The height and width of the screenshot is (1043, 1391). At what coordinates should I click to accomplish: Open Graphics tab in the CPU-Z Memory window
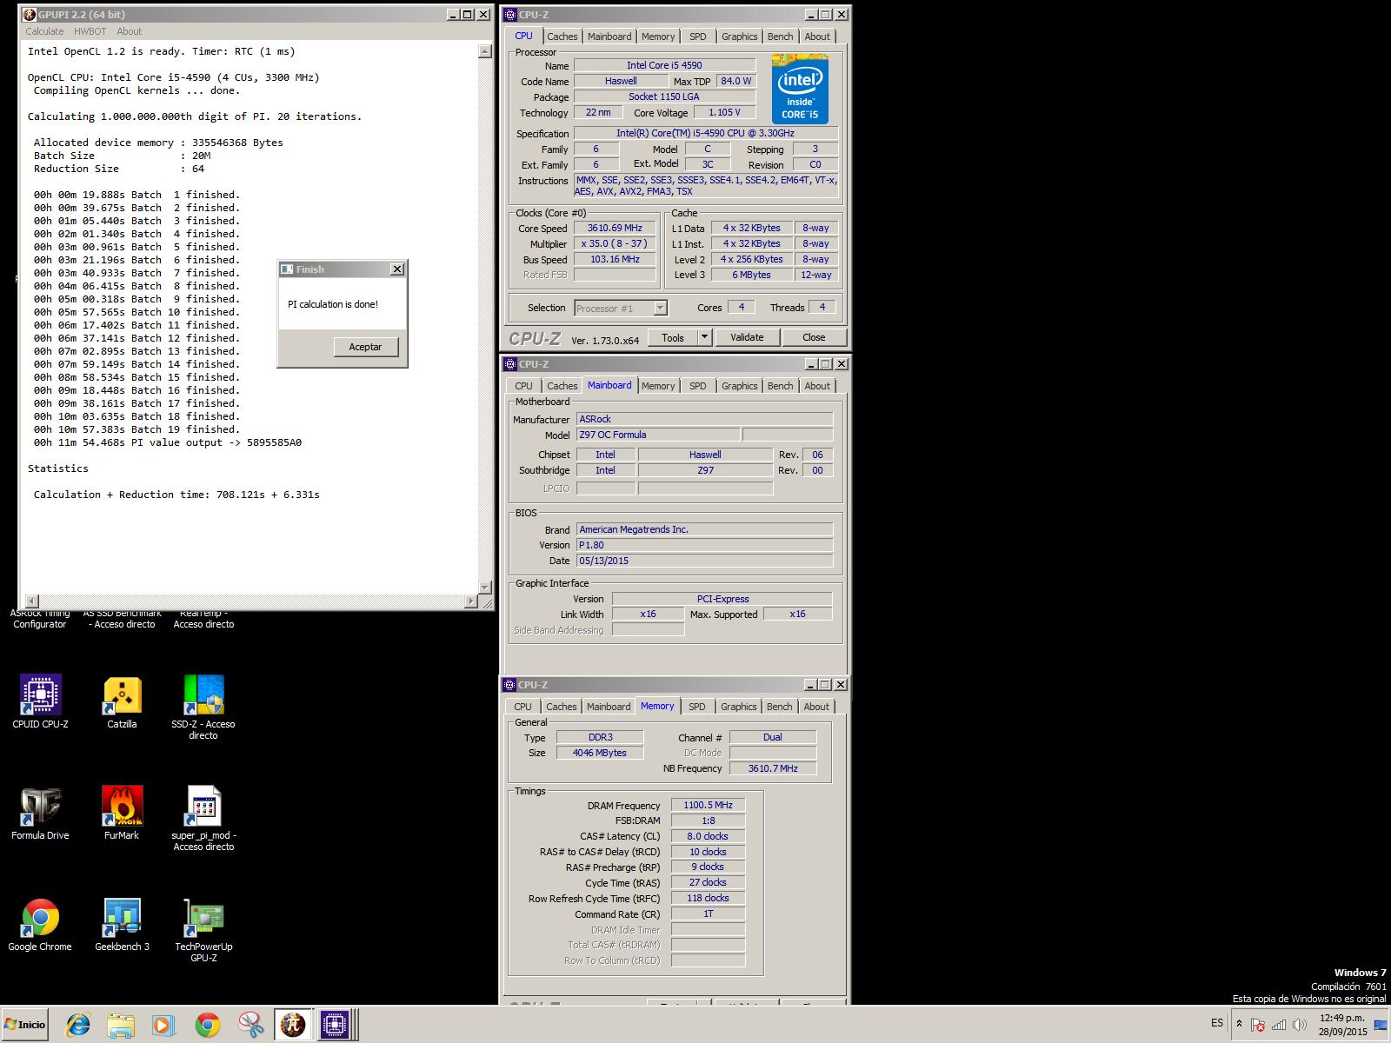[x=739, y=707]
